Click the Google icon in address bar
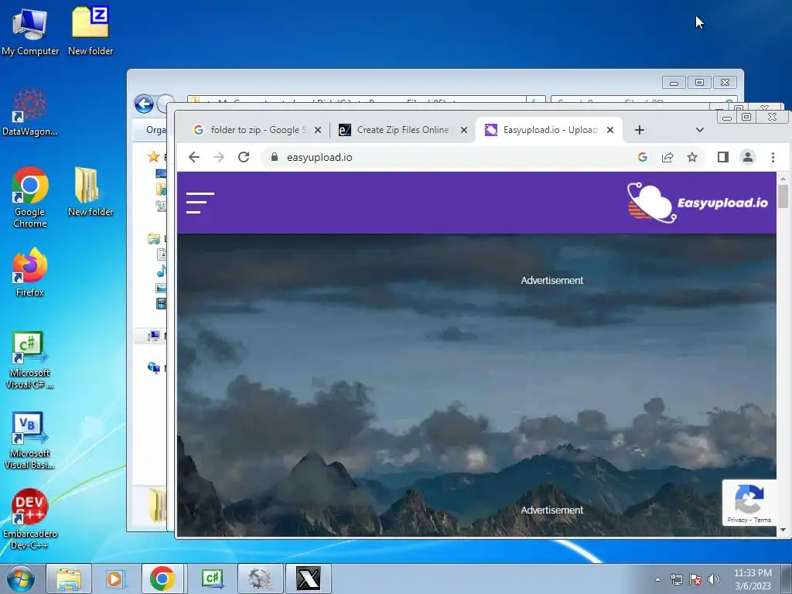792x594 pixels. pos(643,157)
